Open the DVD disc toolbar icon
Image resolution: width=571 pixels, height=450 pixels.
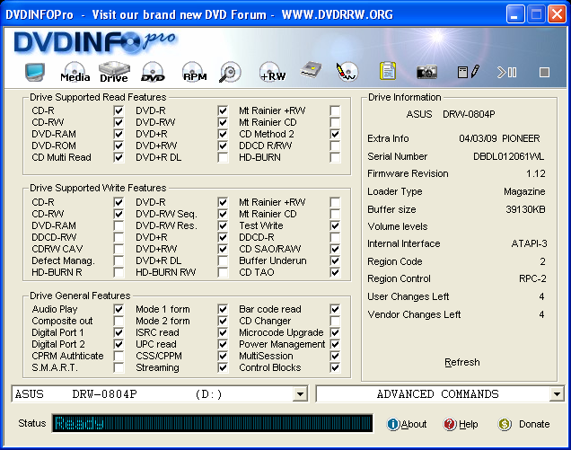(153, 72)
